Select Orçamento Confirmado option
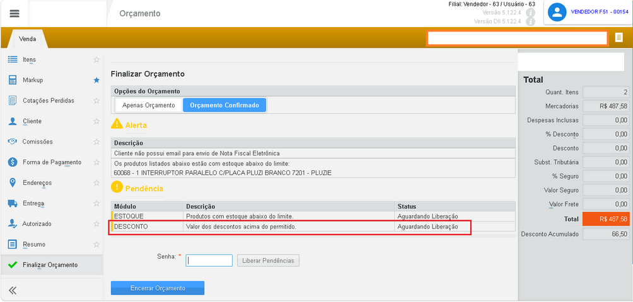This screenshot has width=633, height=302. (x=224, y=105)
